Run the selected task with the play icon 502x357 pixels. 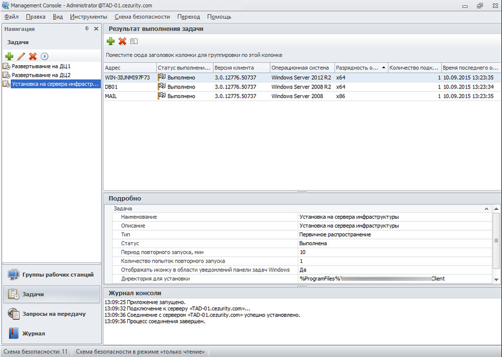pyautogui.click(x=44, y=56)
